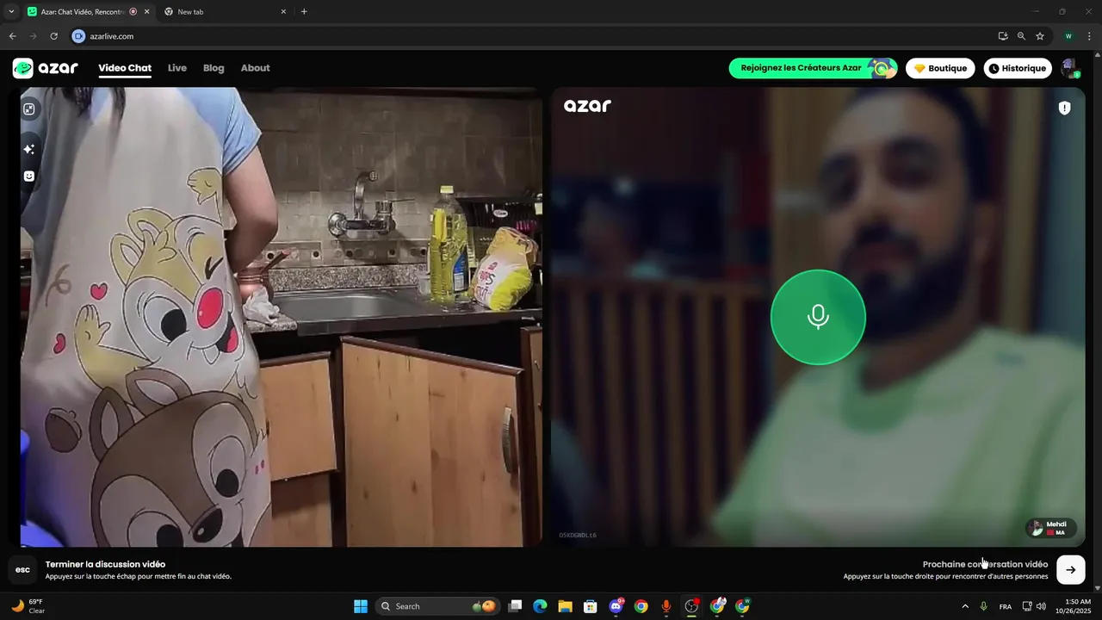The height and width of the screenshot is (620, 1102).
Task: Click the tray microphone indicator
Action: click(x=983, y=606)
